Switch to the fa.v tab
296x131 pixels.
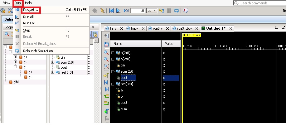click(113, 28)
